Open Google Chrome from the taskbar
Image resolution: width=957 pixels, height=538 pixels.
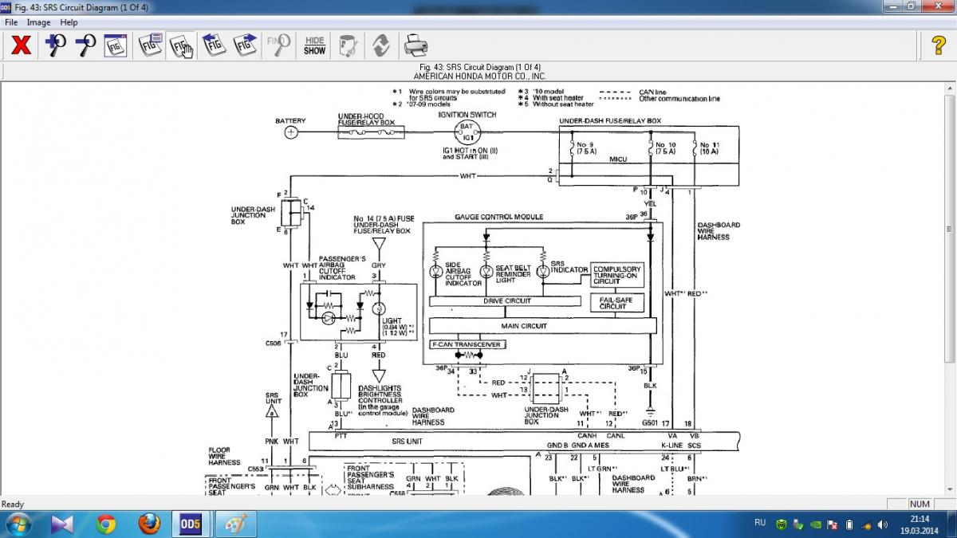coord(105,524)
